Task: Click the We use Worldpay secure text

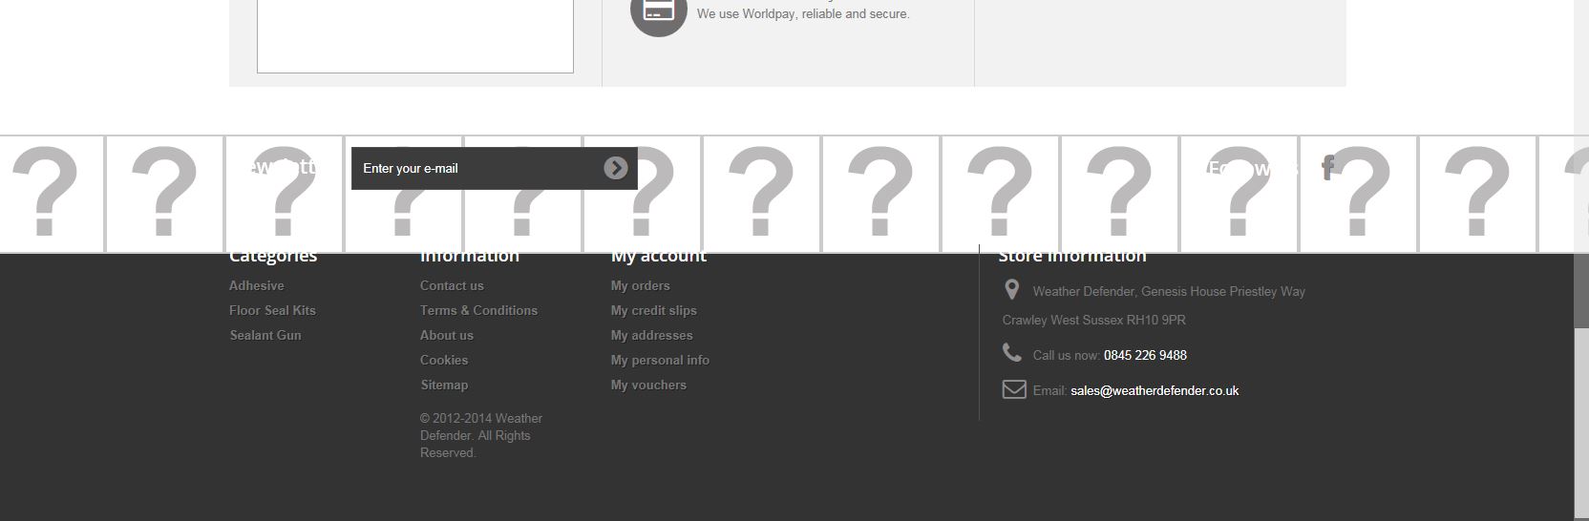Action: 803,13
